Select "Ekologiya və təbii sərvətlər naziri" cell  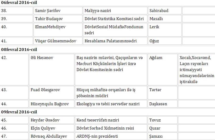point(108,104)
